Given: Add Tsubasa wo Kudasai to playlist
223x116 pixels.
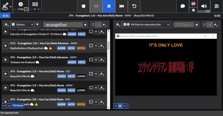Looking at the screenshot, I should pyautogui.click(x=96, y=60).
